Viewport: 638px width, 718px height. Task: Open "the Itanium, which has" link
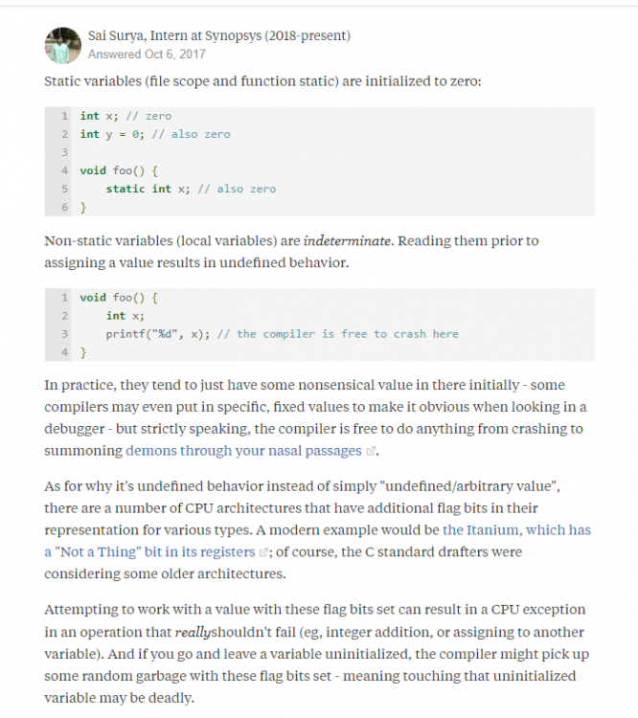pos(516,529)
